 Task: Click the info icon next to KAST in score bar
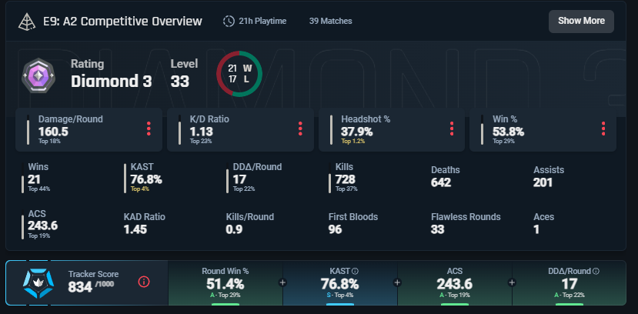tap(355, 271)
